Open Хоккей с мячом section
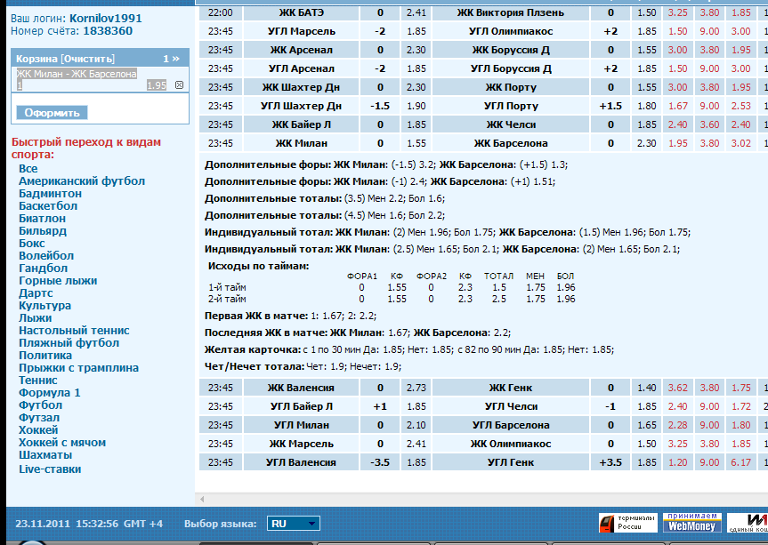 62,443
